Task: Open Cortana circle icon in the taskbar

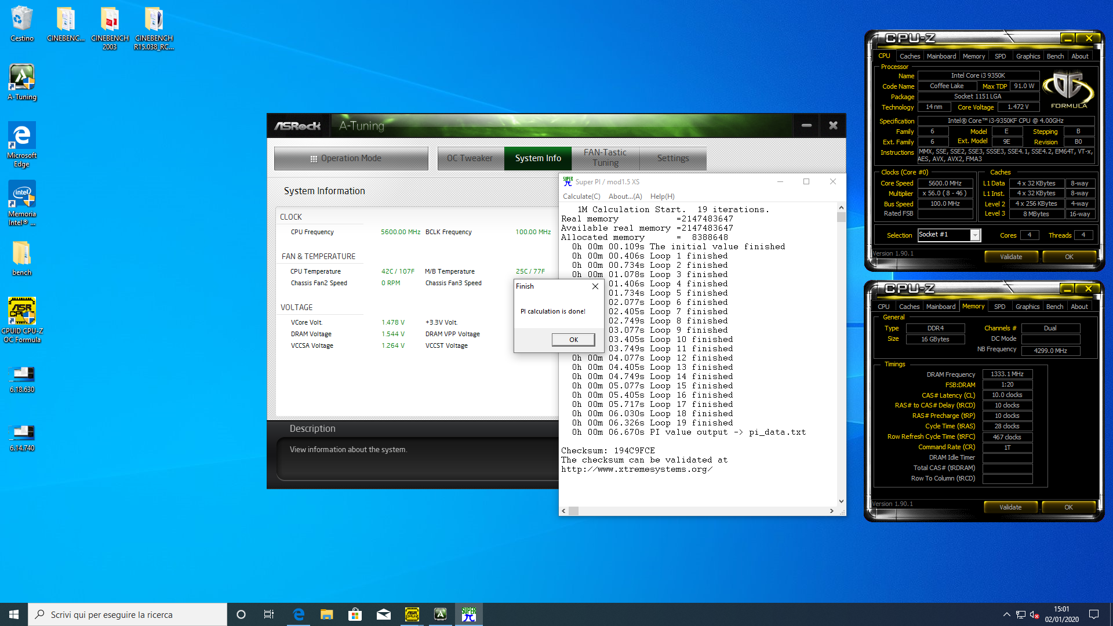Action: tap(241, 614)
